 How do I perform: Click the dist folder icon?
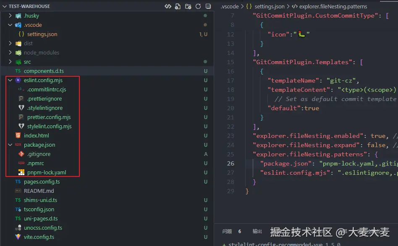point(18,44)
